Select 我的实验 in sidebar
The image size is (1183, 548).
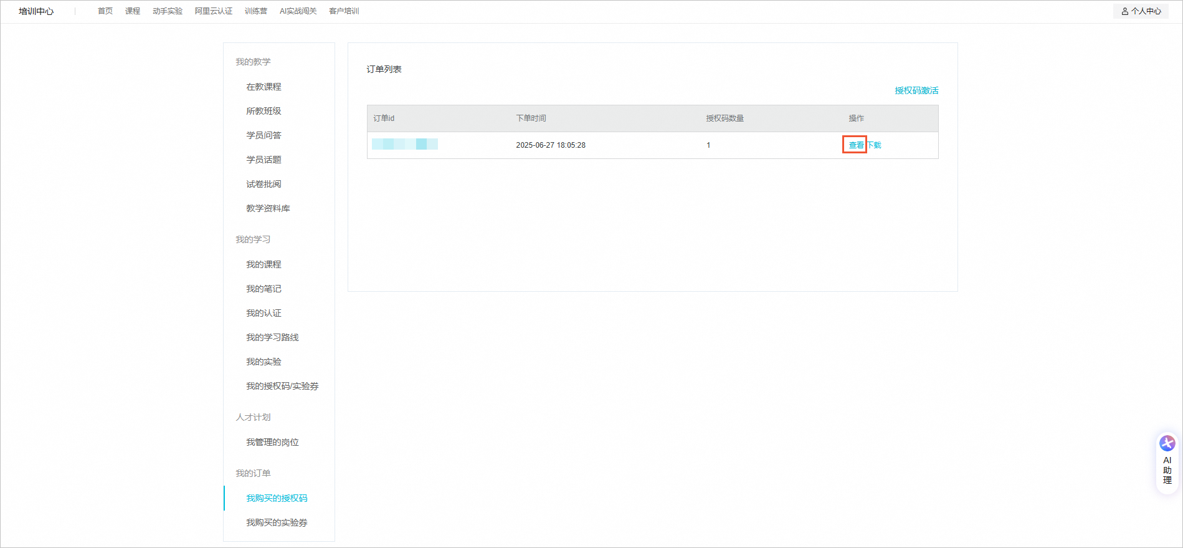(264, 362)
